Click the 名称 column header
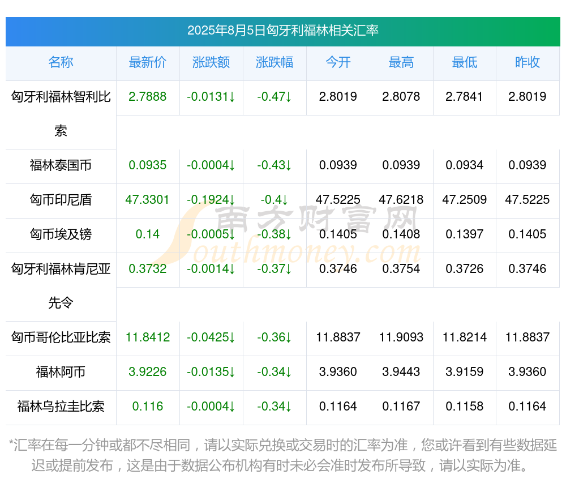Screen dimensions: 566x483 [x=61, y=62]
